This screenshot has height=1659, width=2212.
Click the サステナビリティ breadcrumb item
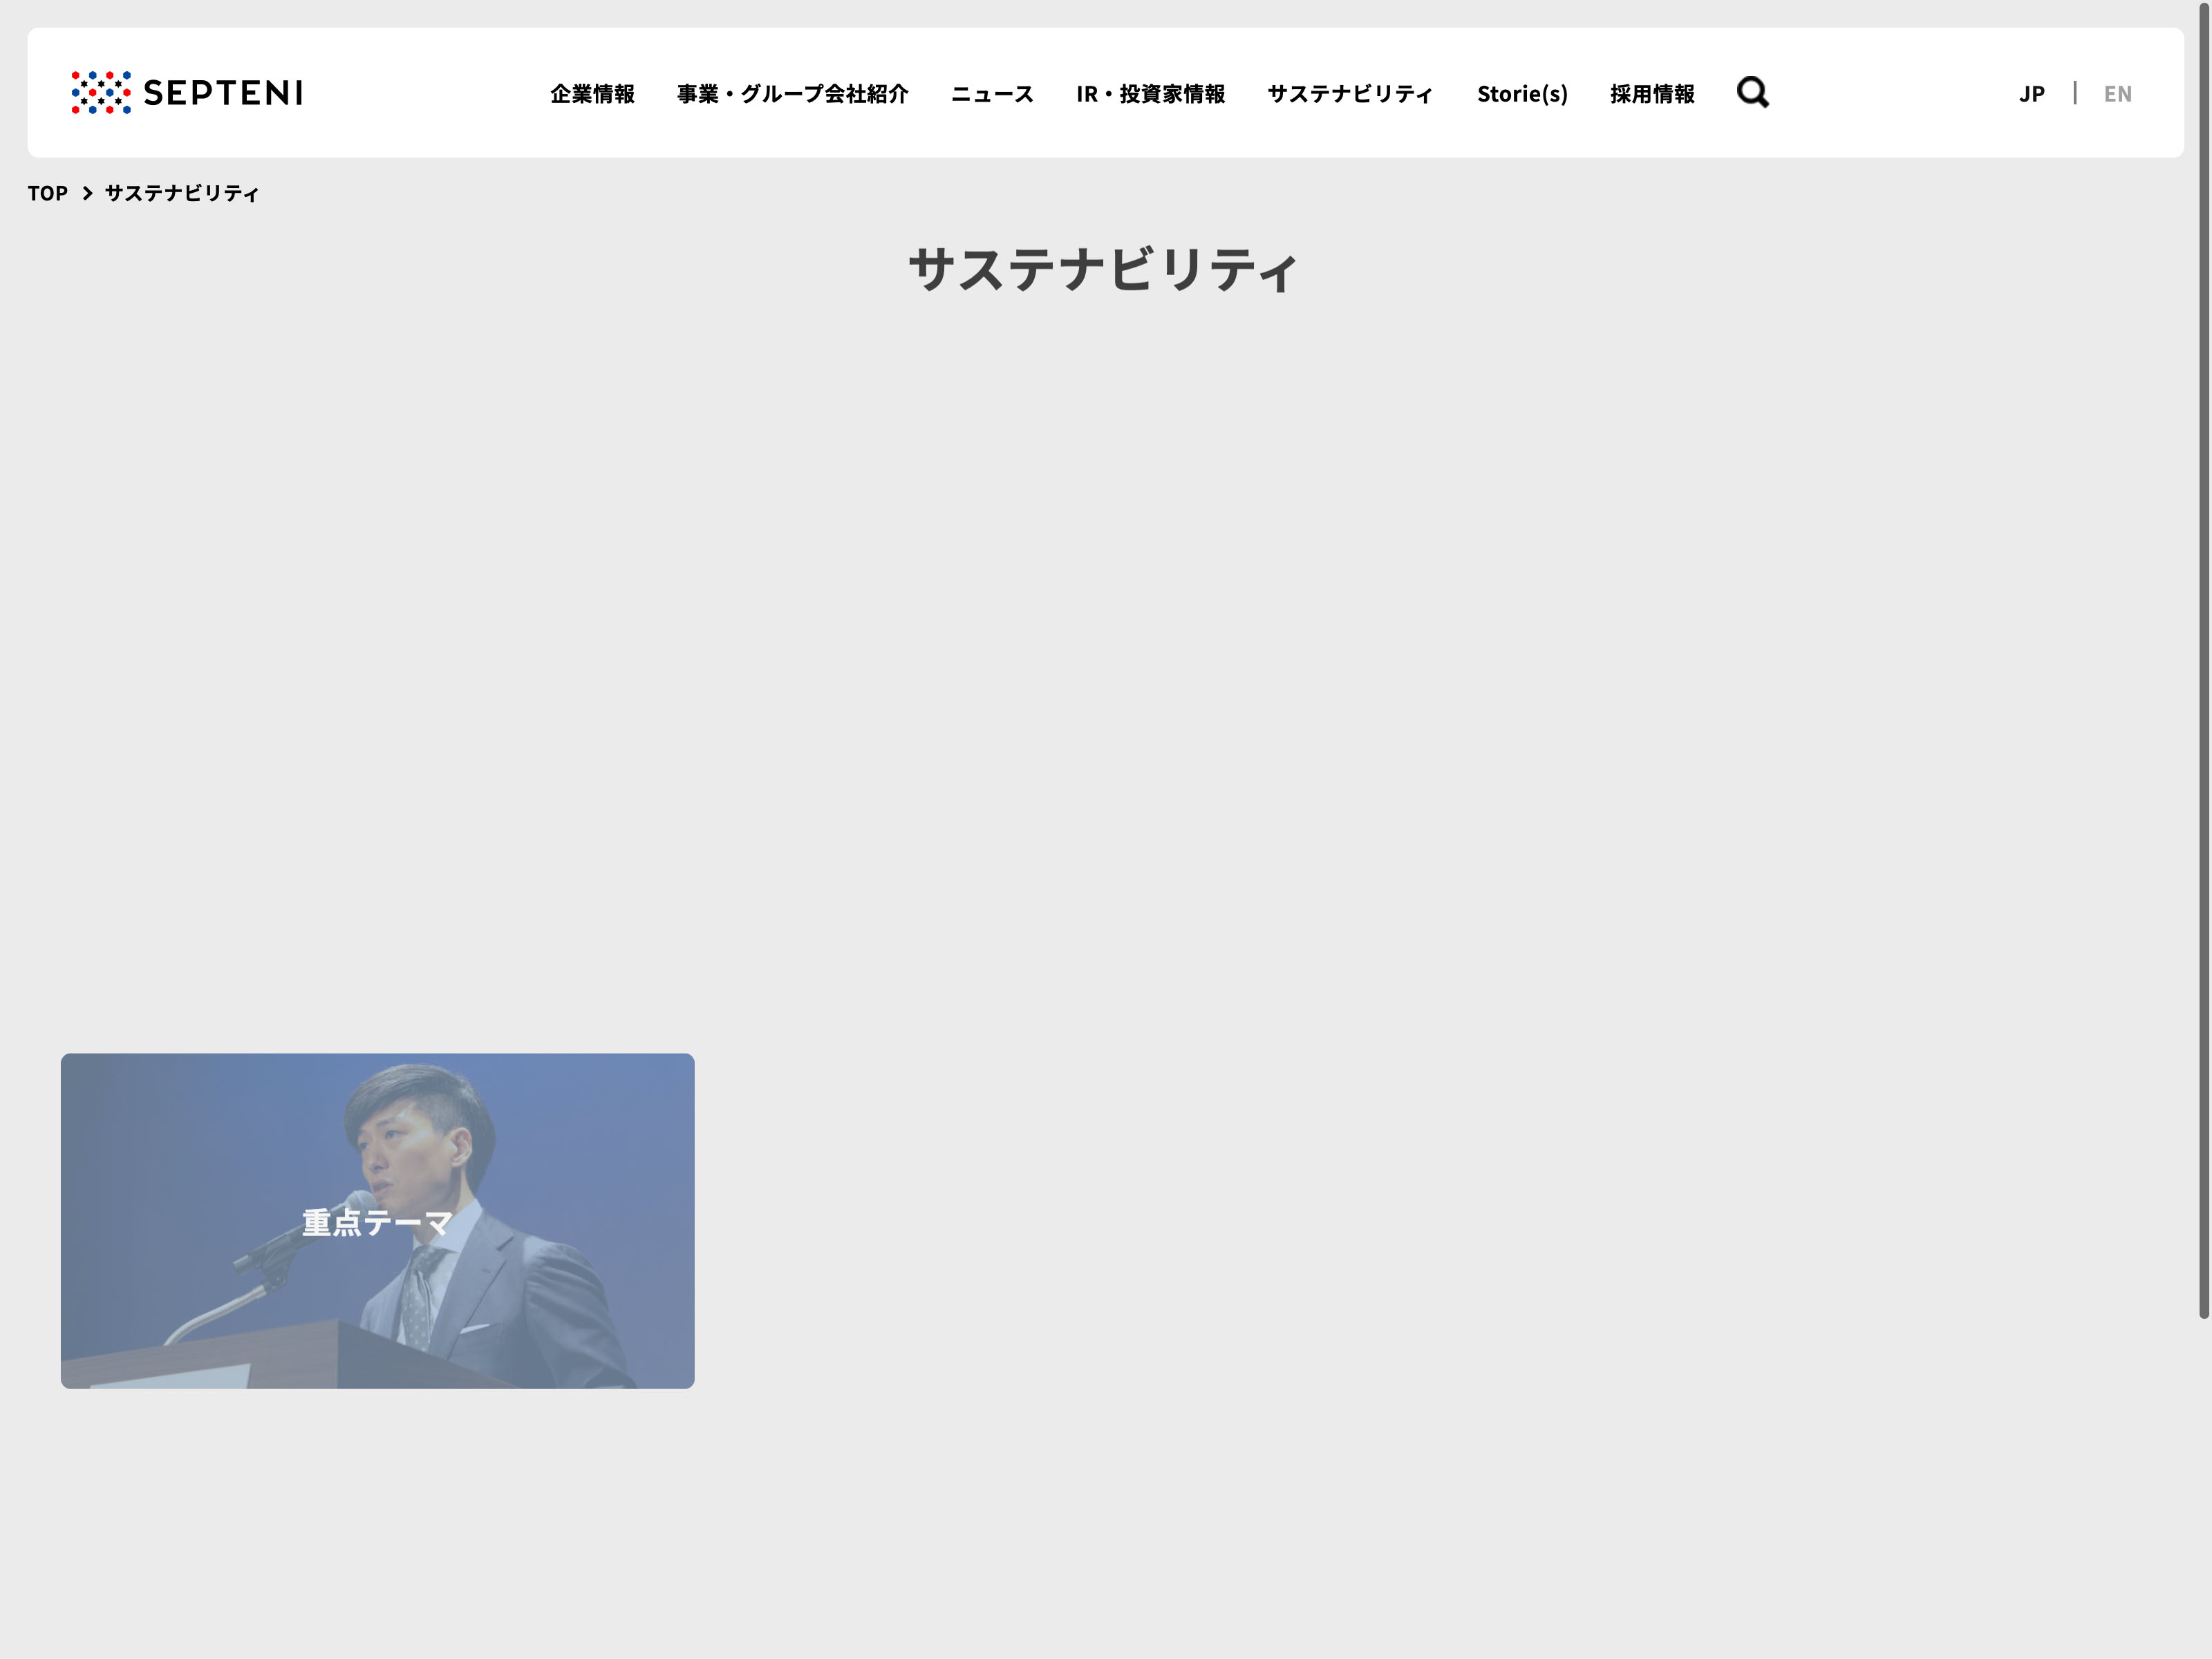coord(182,193)
